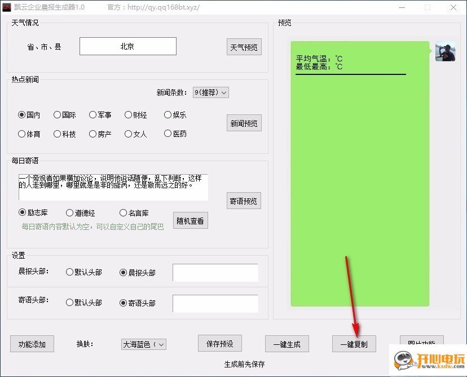The height and width of the screenshot is (377, 467).
Task: Click the 平均气温 line in preview
Action: [x=319, y=58]
